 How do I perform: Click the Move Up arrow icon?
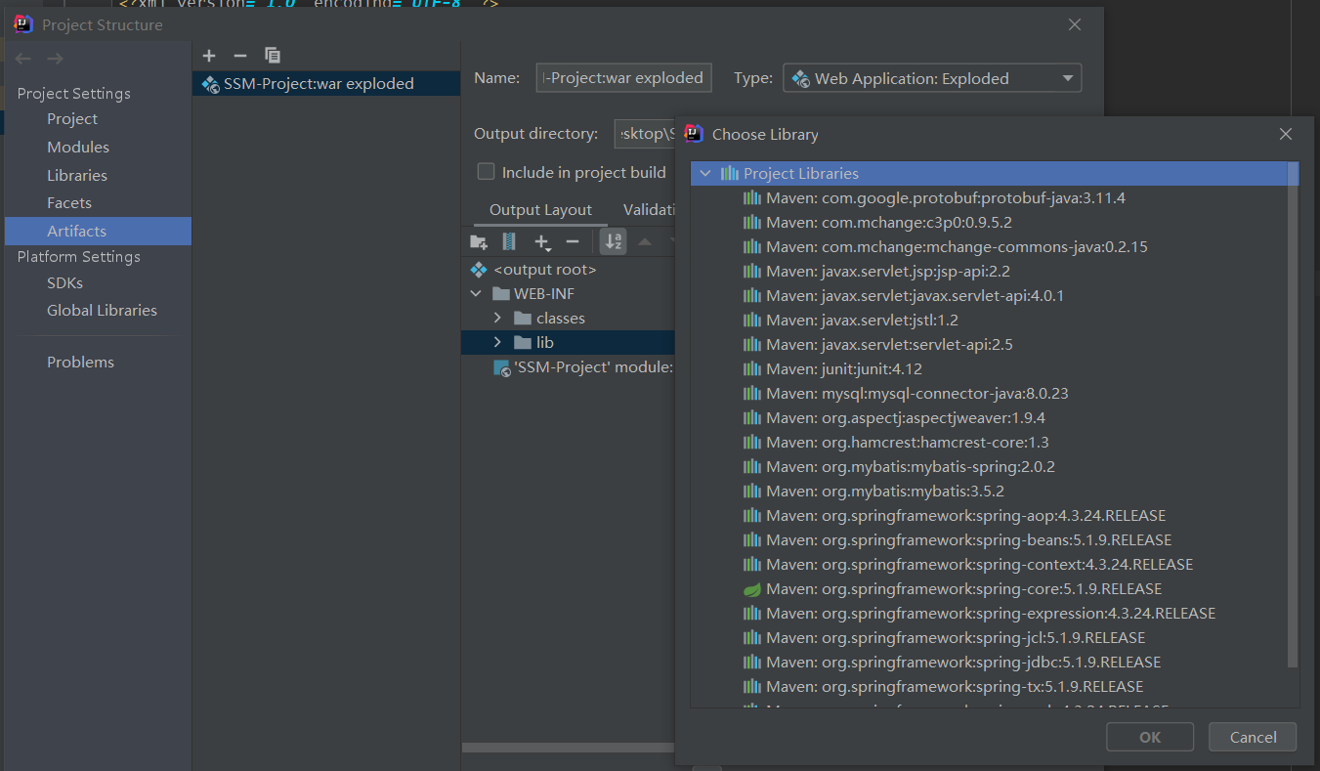pyautogui.click(x=645, y=241)
